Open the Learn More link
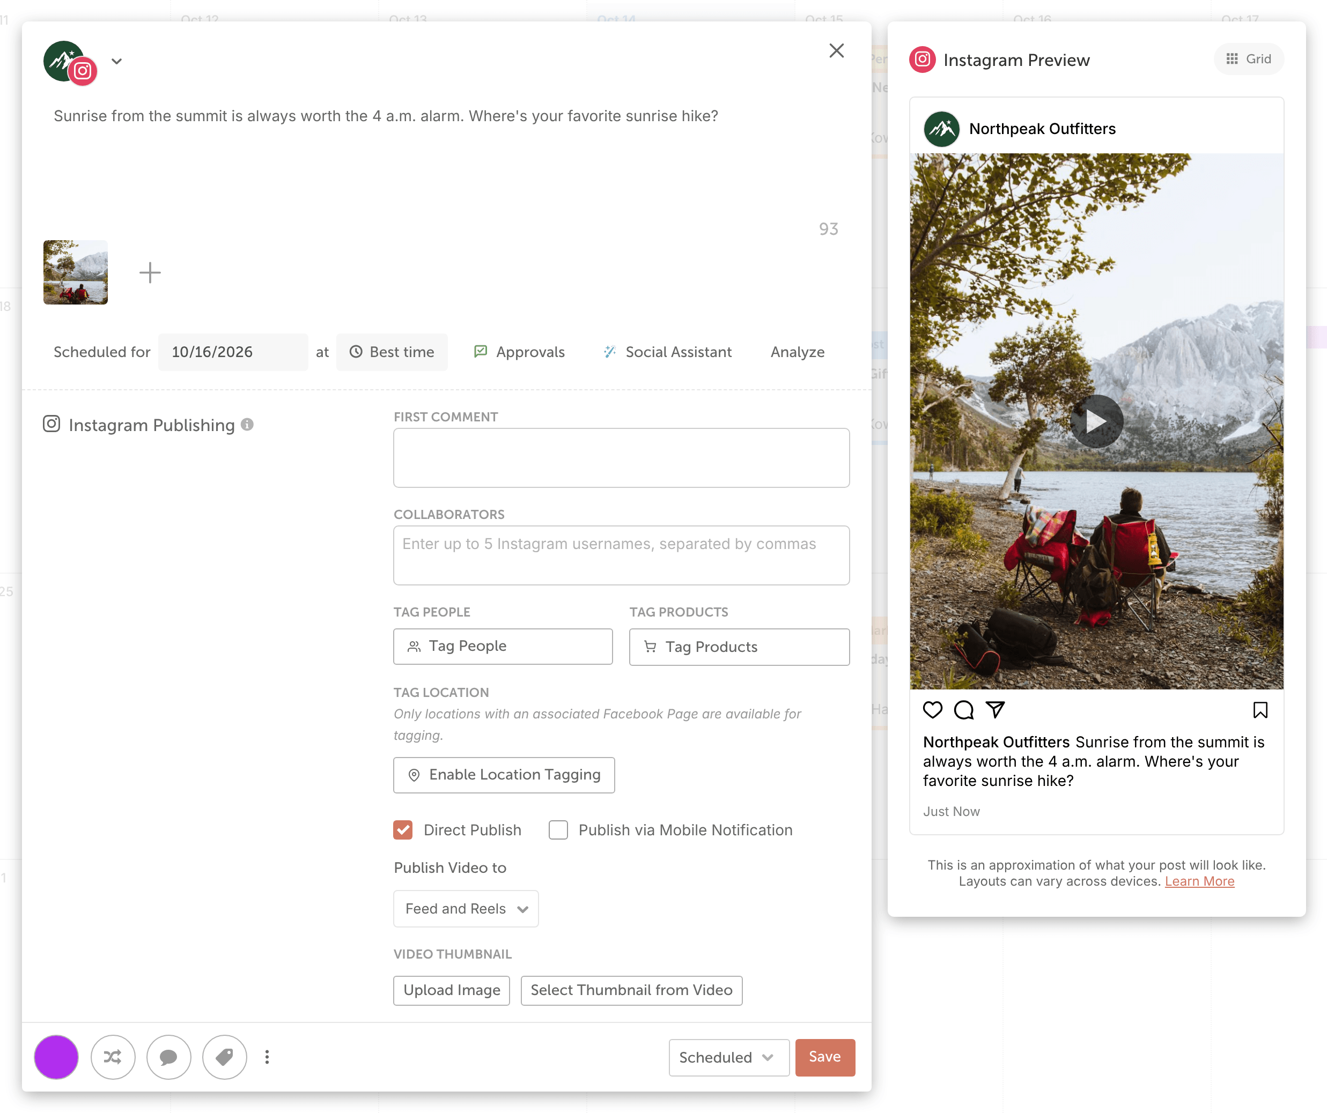 [x=1199, y=881]
